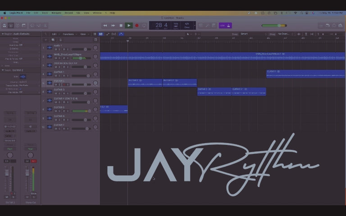
Task: Open the Library panel icon in control bar
Action: pyautogui.click(x=5, y=26)
